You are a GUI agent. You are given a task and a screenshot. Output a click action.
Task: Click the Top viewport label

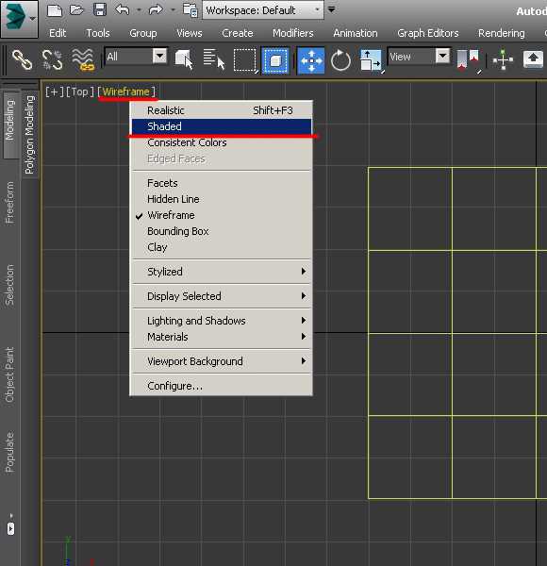click(x=80, y=92)
